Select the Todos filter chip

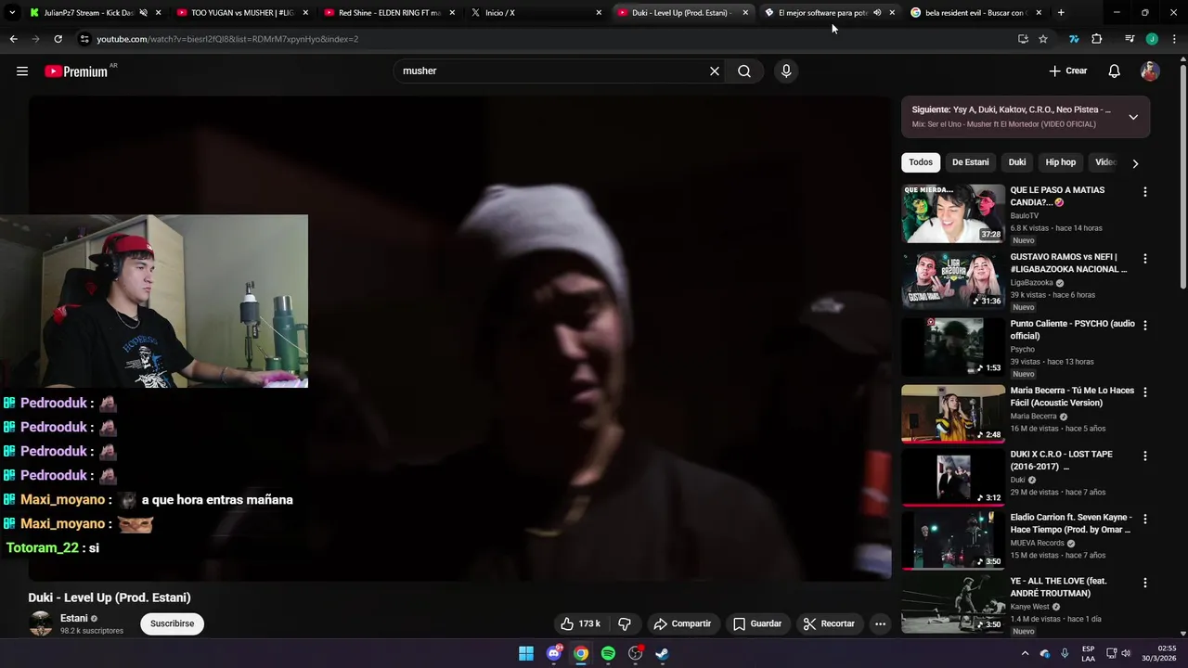[x=921, y=162]
